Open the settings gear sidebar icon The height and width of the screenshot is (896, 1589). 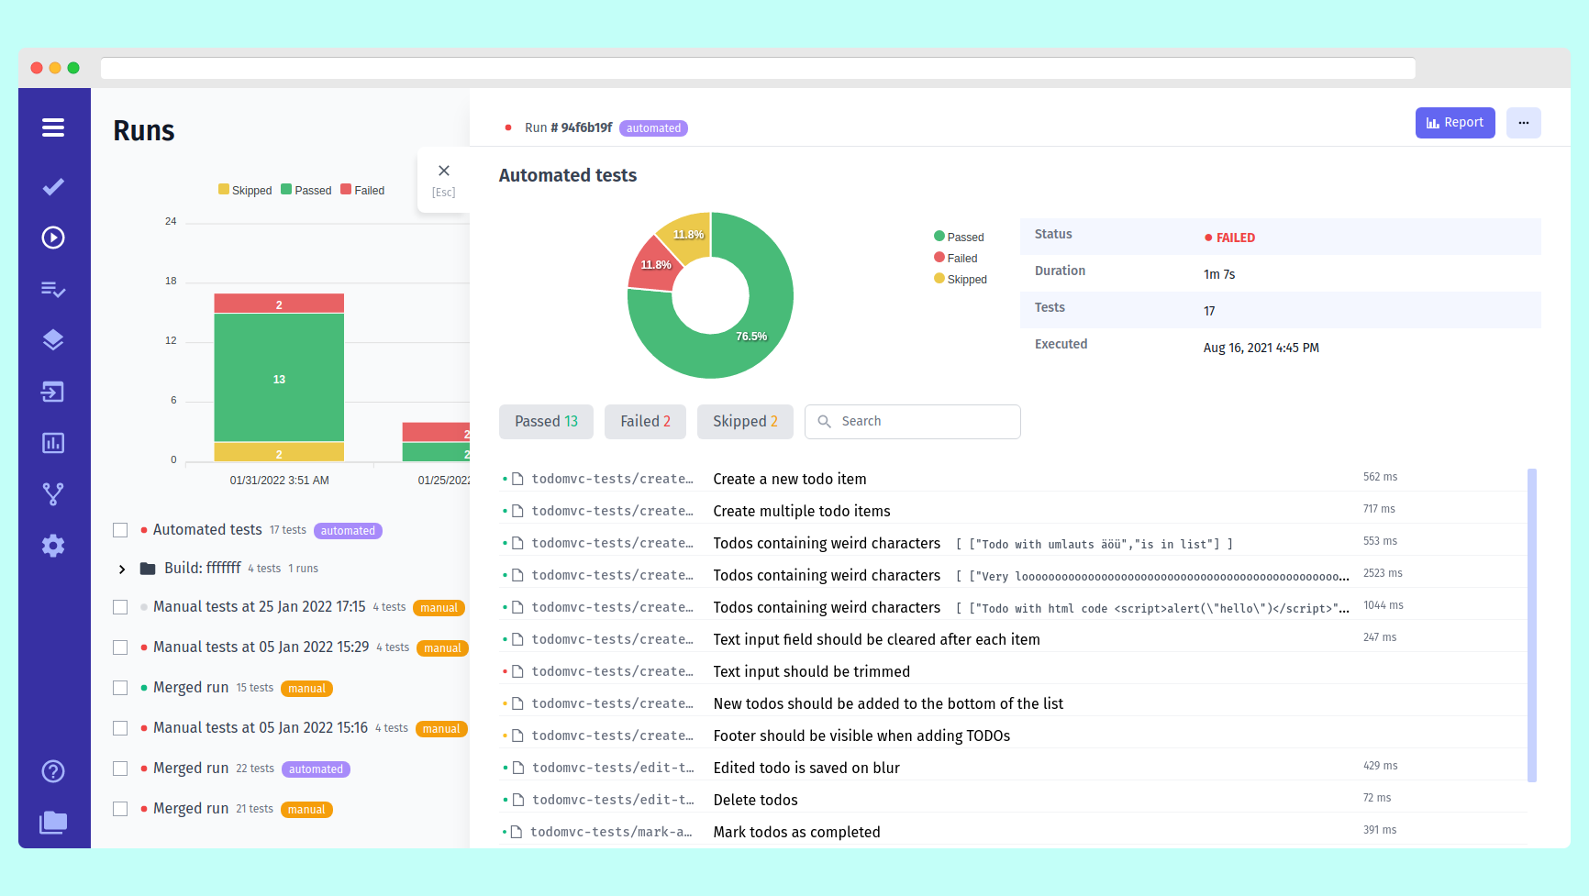tap(53, 546)
